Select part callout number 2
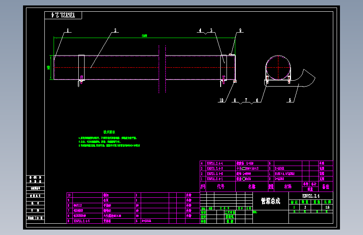 click(x=115, y=30)
